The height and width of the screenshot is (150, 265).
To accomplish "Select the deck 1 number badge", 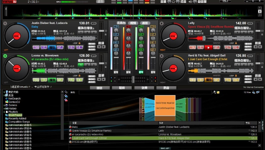I will pos(5,23).
